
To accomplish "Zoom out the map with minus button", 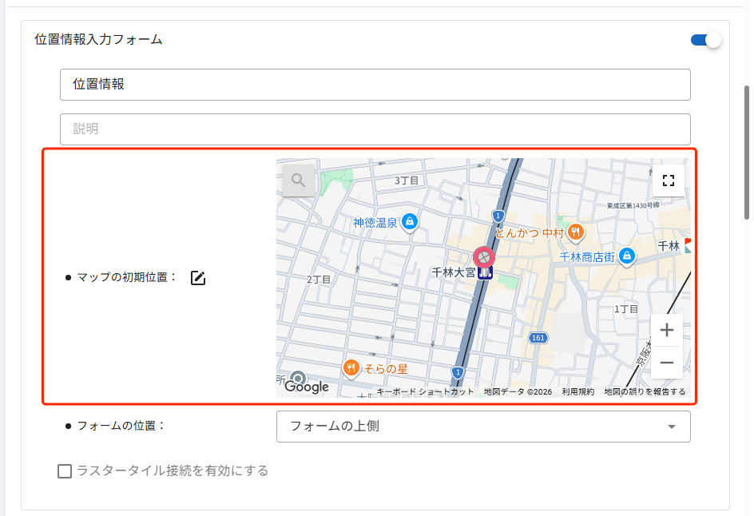I will [666, 362].
